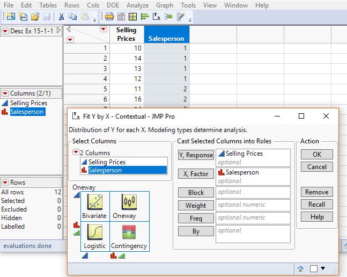This screenshot has height=277, width=347.
Task: Select Selling Prices in the Select Columns list
Action: click(x=124, y=162)
